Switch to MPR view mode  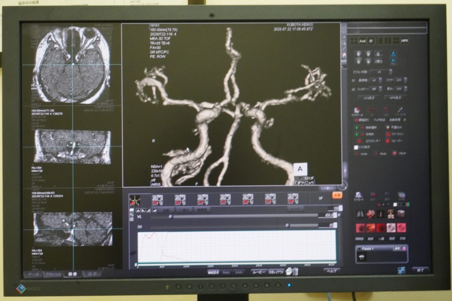tap(404, 41)
